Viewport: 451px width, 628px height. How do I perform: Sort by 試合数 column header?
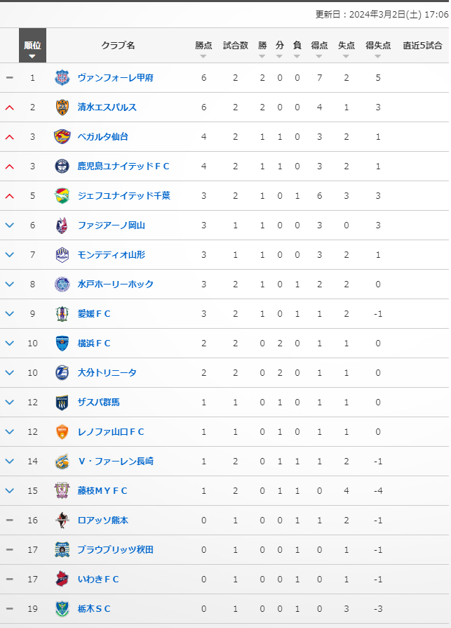coord(236,45)
